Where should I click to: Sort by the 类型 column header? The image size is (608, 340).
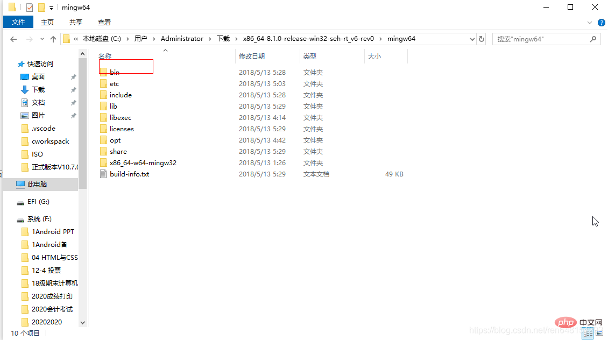point(309,56)
